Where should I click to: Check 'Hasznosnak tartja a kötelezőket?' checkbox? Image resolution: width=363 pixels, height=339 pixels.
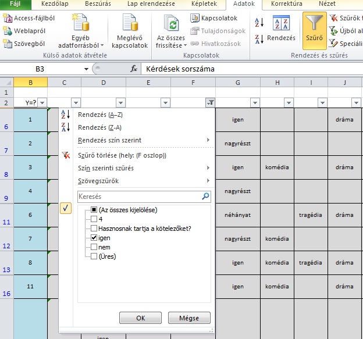coord(94,229)
